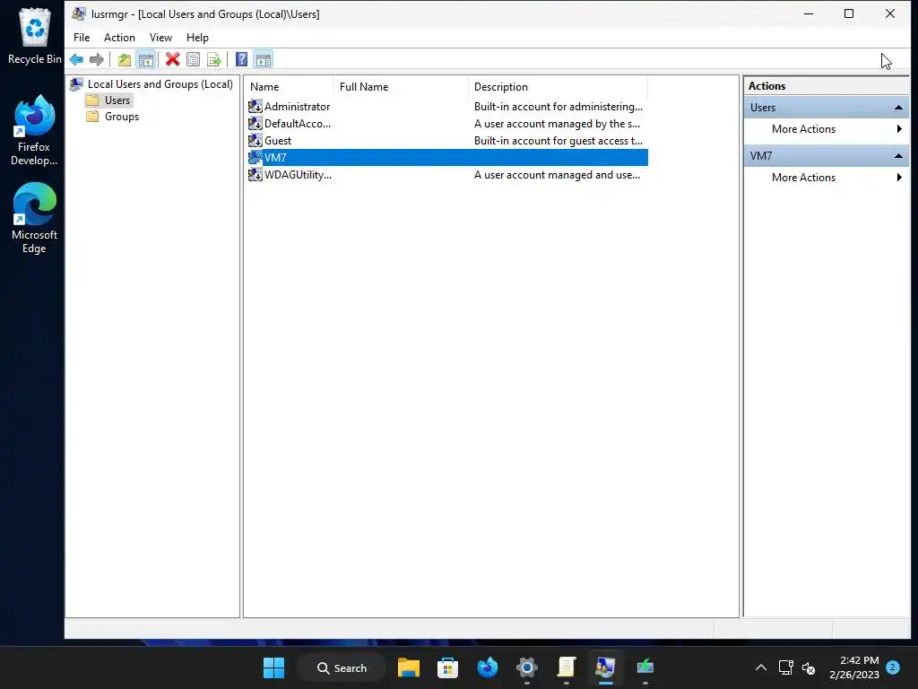This screenshot has height=689, width=918.
Task: Open Properties via the toolbar icon
Action: 194,59
